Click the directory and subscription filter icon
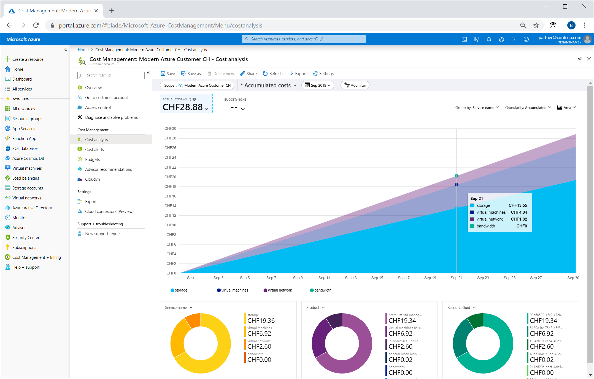This screenshot has height=379, width=594. [x=477, y=39]
